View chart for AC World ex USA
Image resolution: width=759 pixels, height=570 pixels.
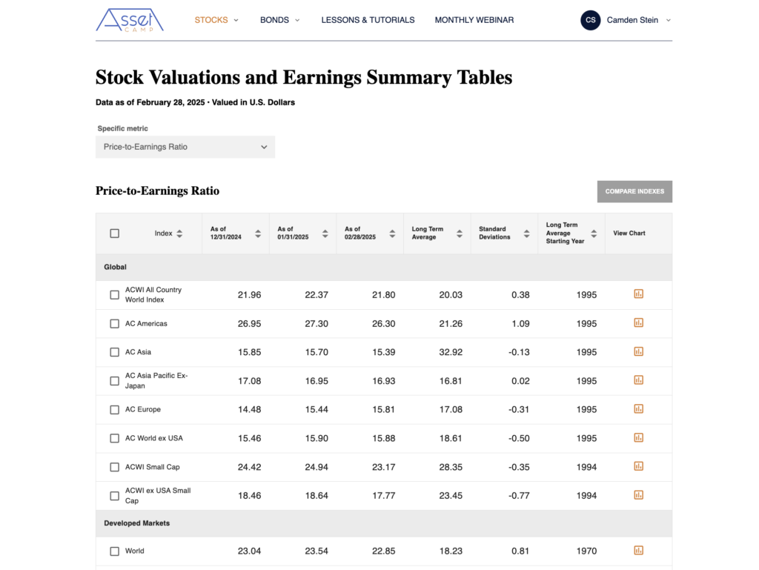638,437
